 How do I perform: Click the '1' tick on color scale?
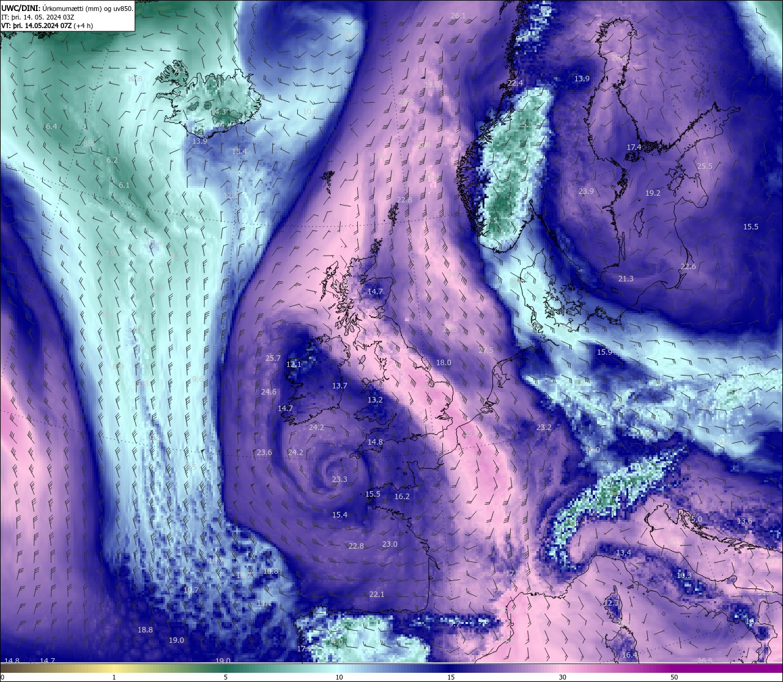(x=114, y=677)
